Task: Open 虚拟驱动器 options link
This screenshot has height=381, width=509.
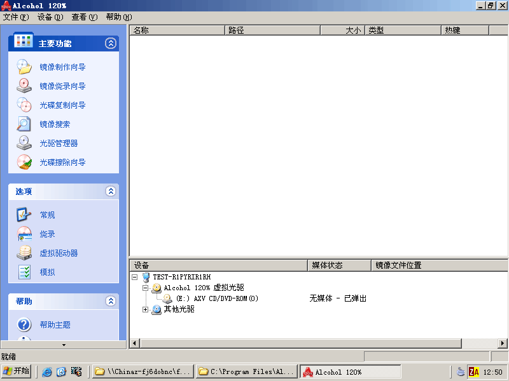Action: pyautogui.click(x=59, y=253)
